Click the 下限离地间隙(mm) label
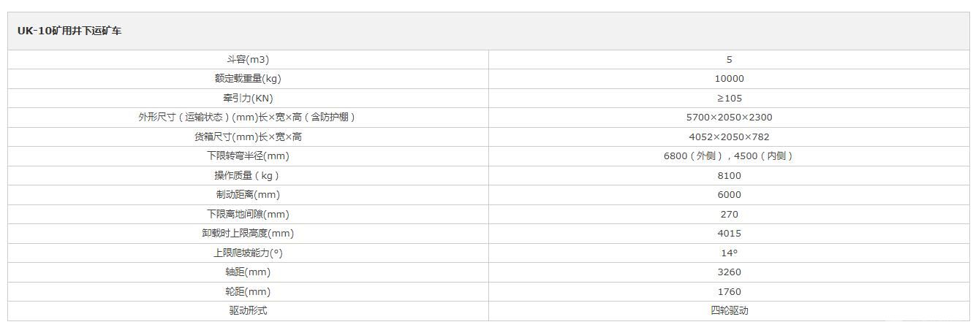The image size is (973, 330). [x=248, y=214]
